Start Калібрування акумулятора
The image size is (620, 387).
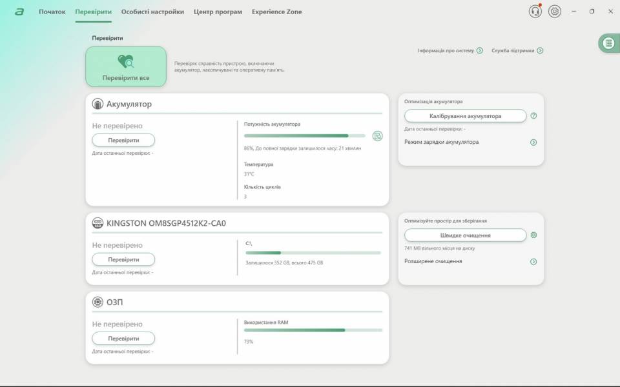coord(466,116)
